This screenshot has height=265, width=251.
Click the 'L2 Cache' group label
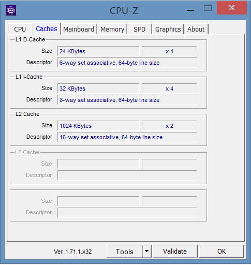[x=27, y=114]
